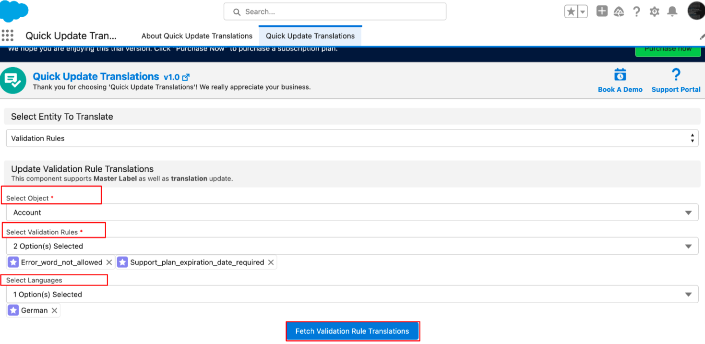
Task: Click Fetch Validation Rule Translations button
Action: [352, 331]
